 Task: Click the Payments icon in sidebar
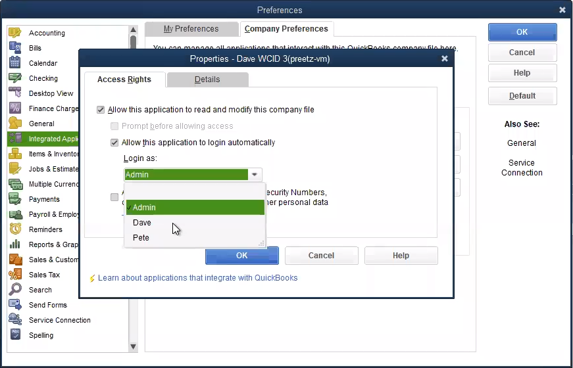(15, 199)
